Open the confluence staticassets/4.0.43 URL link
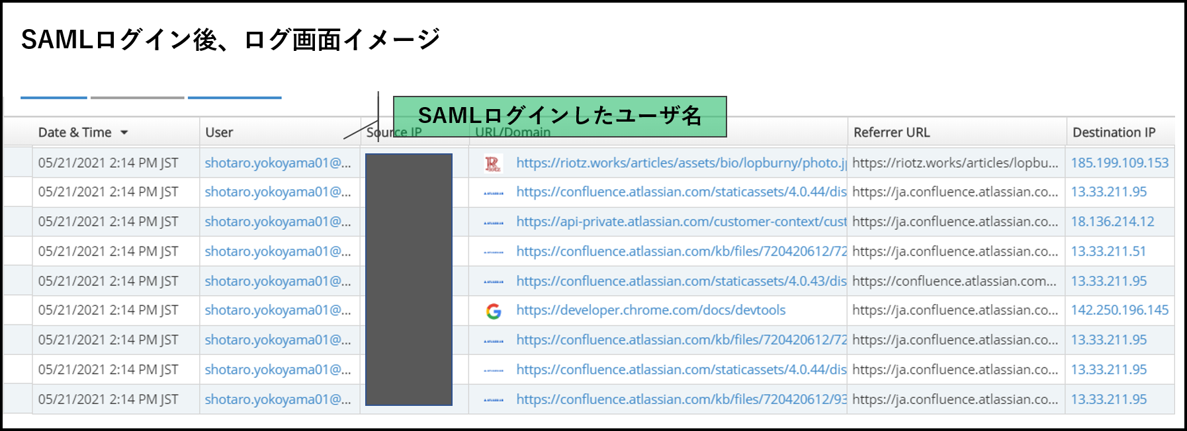 coord(681,281)
